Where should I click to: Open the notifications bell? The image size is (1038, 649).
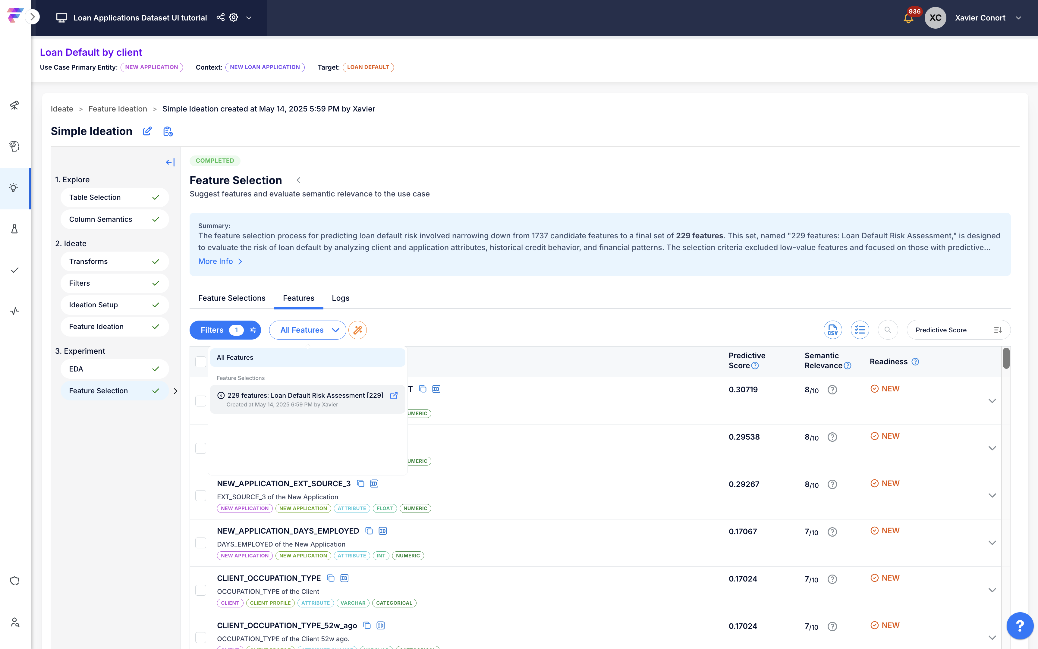tap(908, 18)
